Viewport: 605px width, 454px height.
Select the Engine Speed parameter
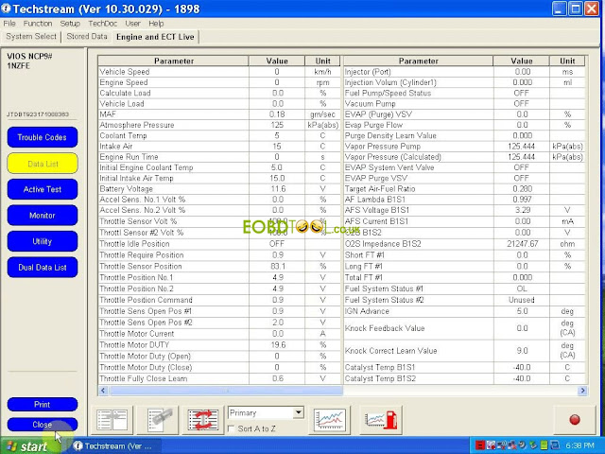point(124,82)
